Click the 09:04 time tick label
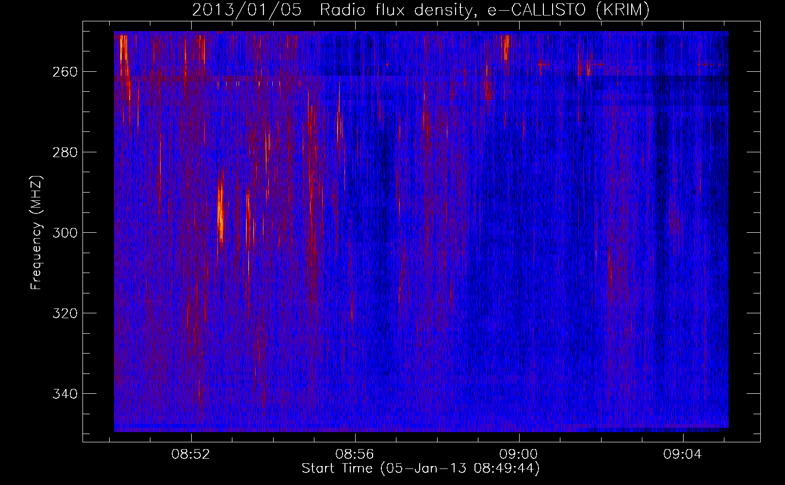 683,454
